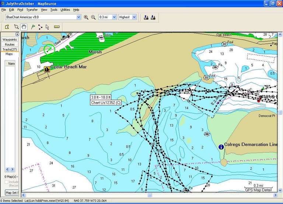Click the coordinates readout in status bar
The image size is (283, 204).
point(90,201)
